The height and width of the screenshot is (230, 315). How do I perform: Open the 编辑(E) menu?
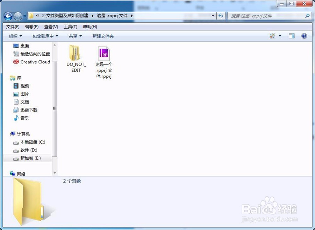click(x=32, y=27)
